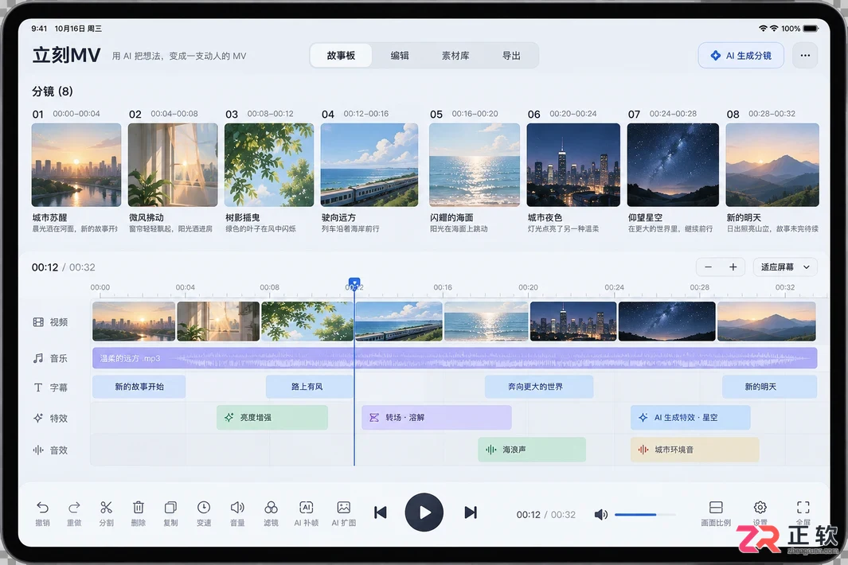The height and width of the screenshot is (565, 848).
Task: Click the 字幕 track T icon
Action: click(x=38, y=387)
